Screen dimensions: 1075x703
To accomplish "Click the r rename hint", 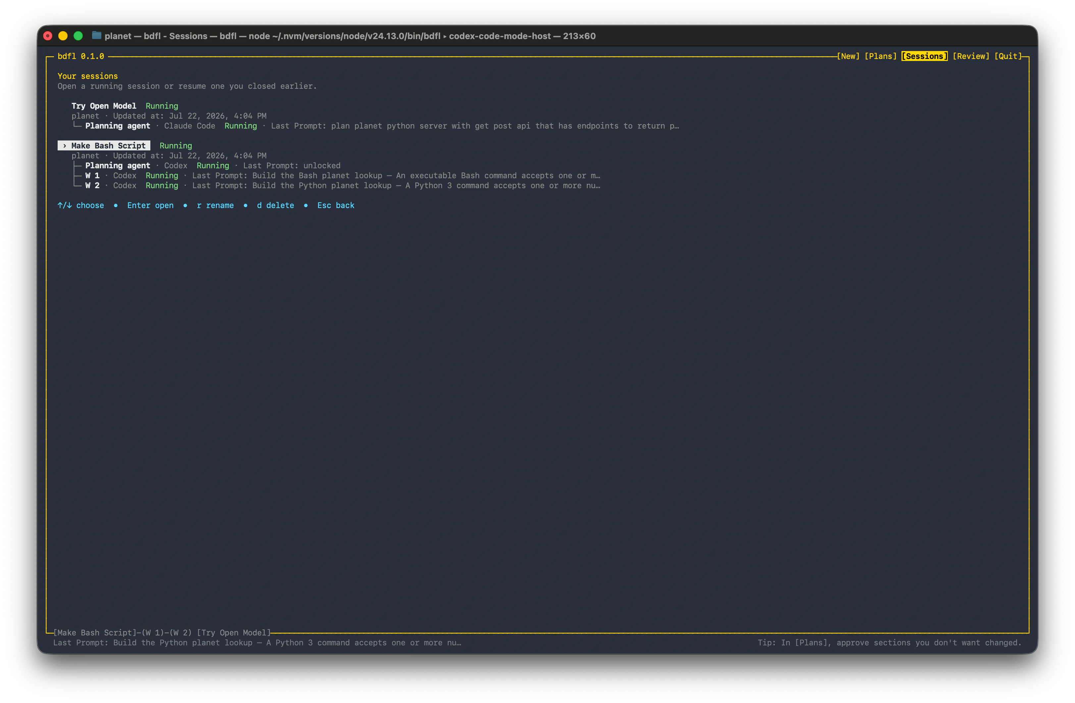I will point(215,205).
